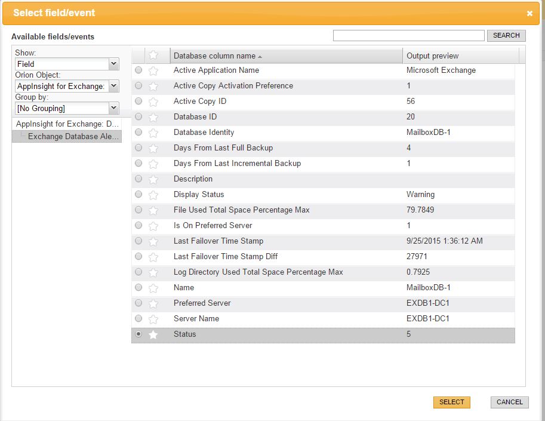Star the Active Application Name field
Viewport: 545px width, 421px height.
[x=153, y=70]
